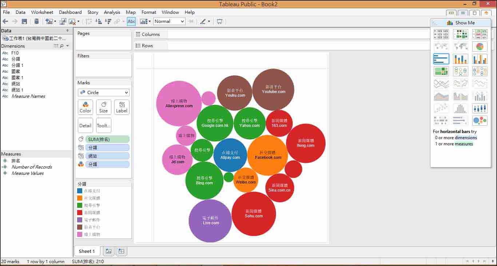This screenshot has height=266, width=497.
Task: Select the pie chart type in Show Me
Action: tap(480, 47)
